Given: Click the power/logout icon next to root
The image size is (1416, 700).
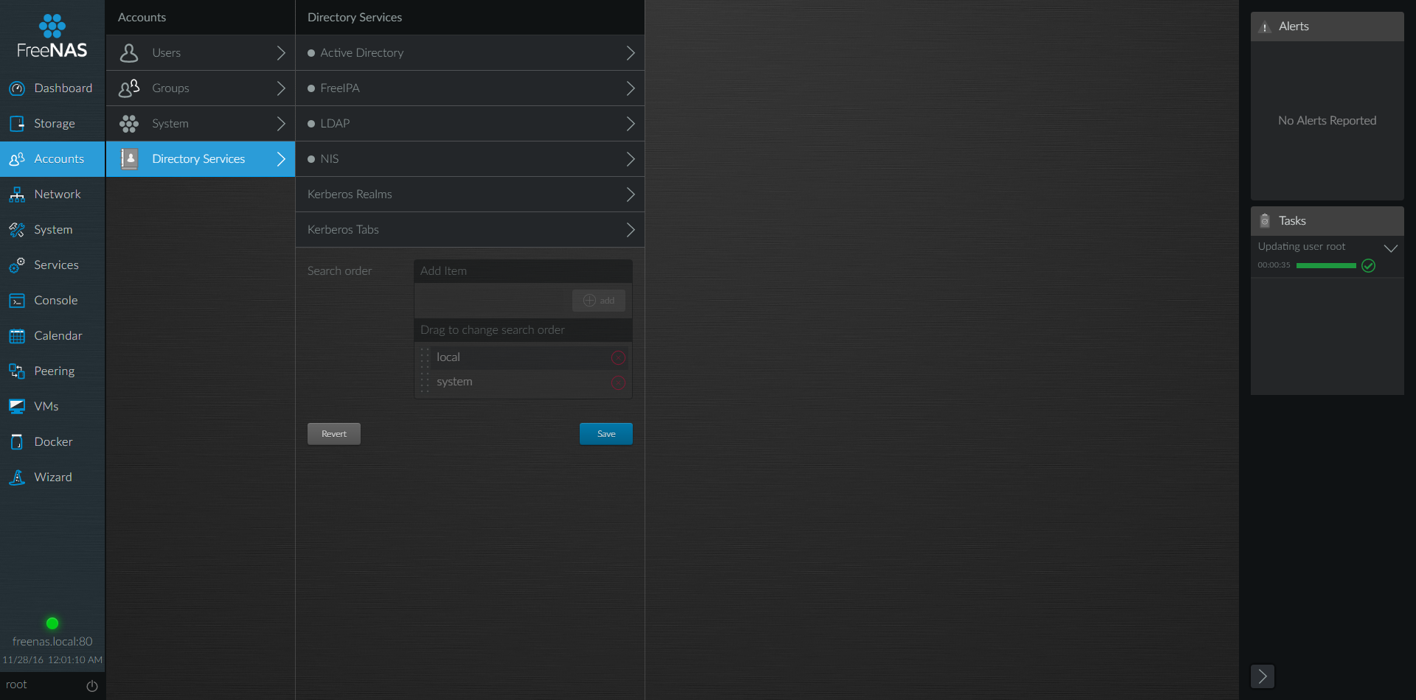Looking at the screenshot, I should click(x=91, y=685).
